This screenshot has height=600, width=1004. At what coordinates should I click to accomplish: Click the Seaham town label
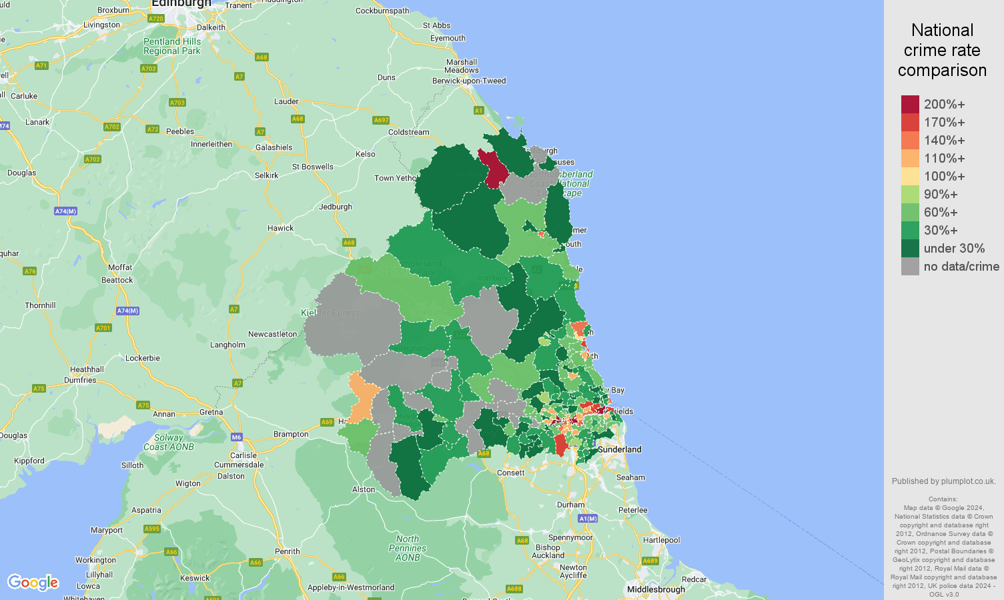click(631, 477)
